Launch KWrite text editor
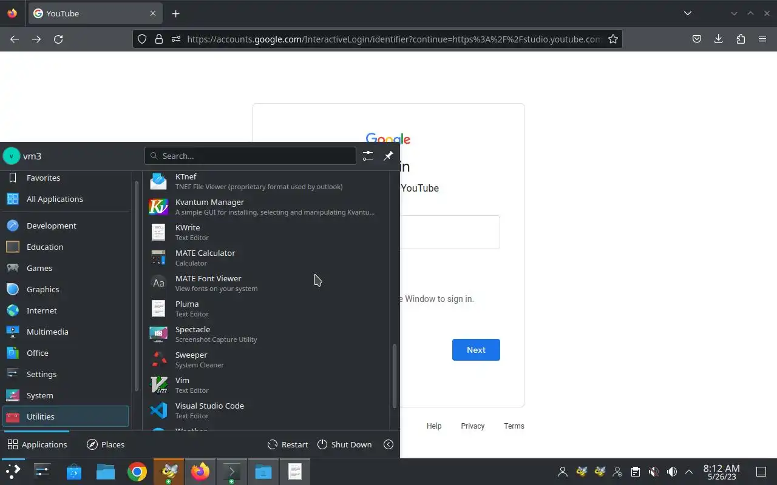Viewport: 777px width, 485px height. click(266, 232)
